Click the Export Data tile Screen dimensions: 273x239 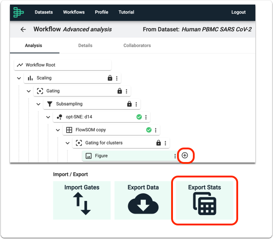tap(143, 200)
